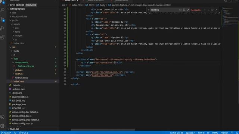The height and width of the screenshot is (134, 239).
Task: Open .babelrc file
Action: point(16,85)
